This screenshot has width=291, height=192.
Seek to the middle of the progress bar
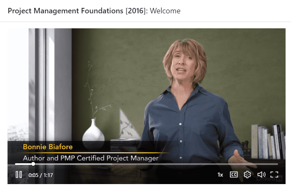(147, 164)
